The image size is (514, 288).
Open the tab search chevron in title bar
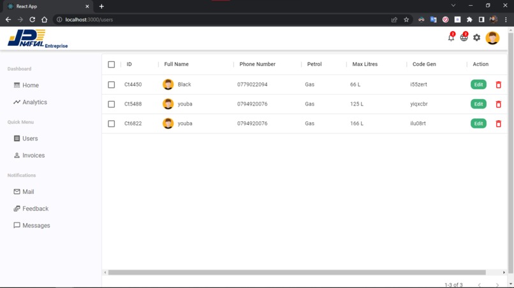453,6
